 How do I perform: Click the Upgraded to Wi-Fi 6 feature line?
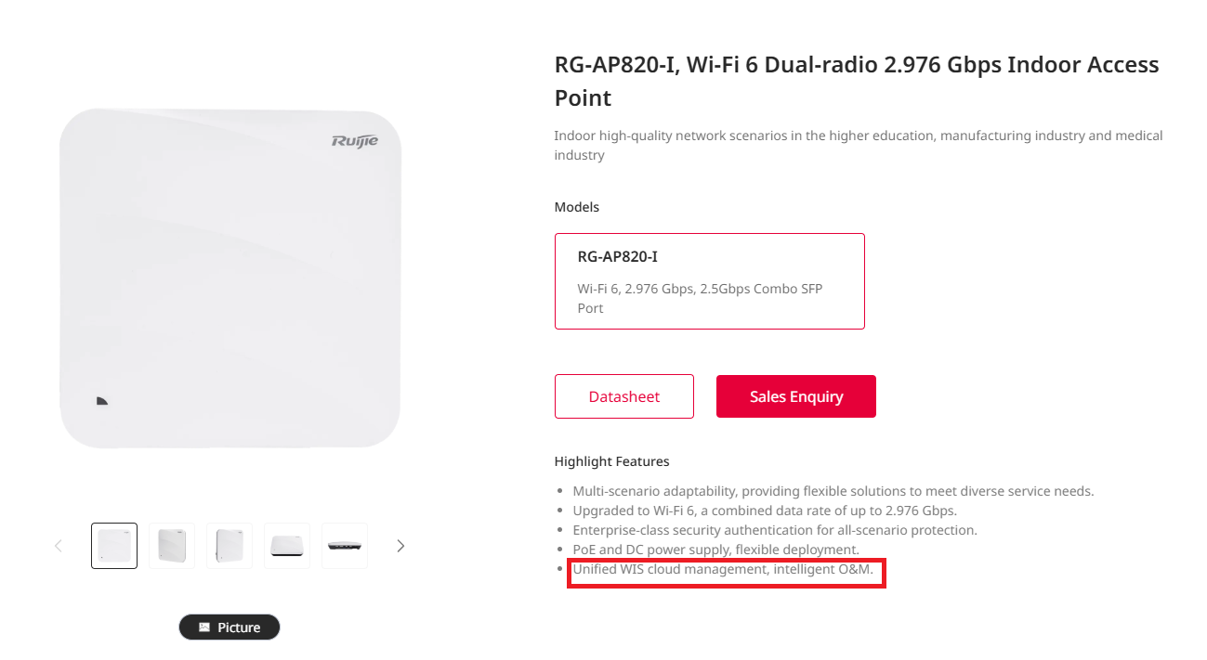point(765,511)
